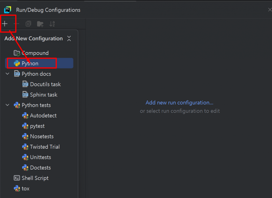Image resolution: width=272 pixels, height=198 pixels.
Task: Click the minus Remove Configuration icon
Action: point(16,24)
